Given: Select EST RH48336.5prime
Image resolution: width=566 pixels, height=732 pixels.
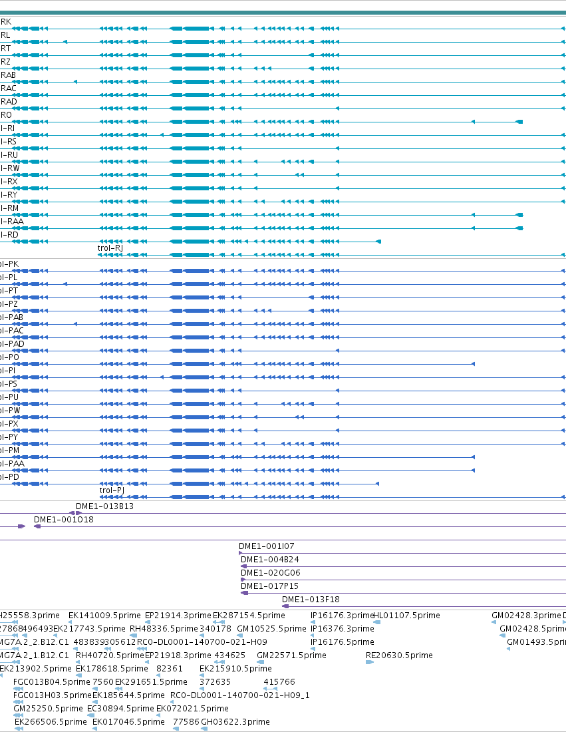Looking at the screenshot, I should coord(164,629).
